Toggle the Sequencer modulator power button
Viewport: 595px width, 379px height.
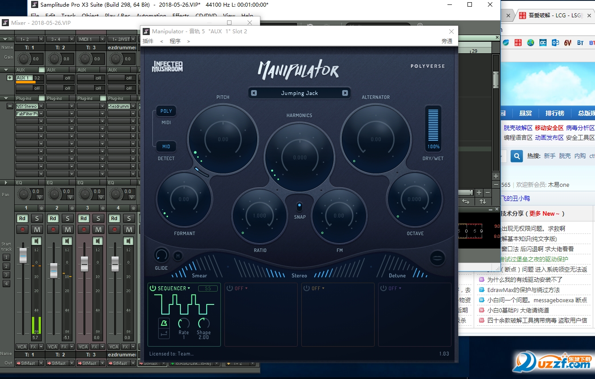[x=153, y=288]
